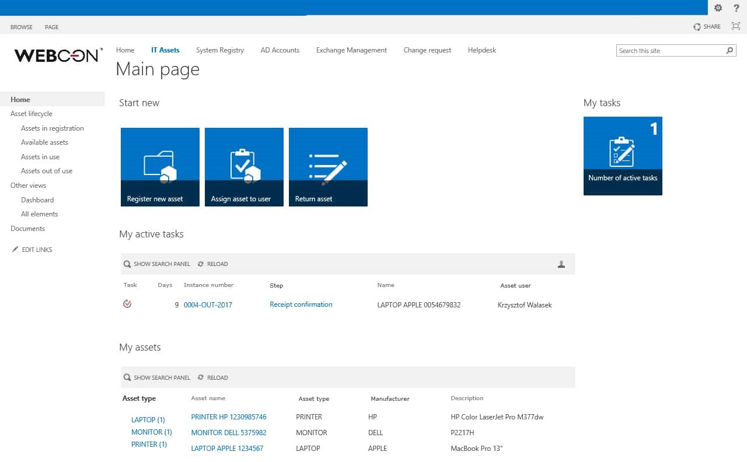Viewport: 747px width, 462px height.
Task: Show the search panel for assets
Action: (x=156, y=377)
